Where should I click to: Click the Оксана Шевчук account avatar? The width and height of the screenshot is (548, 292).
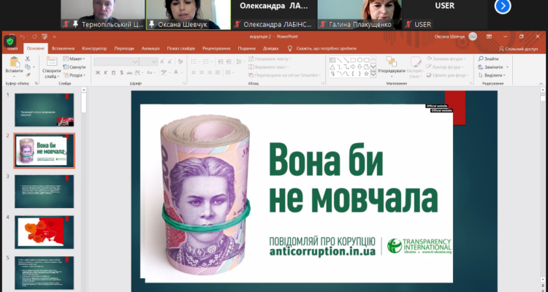click(x=473, y=36)
